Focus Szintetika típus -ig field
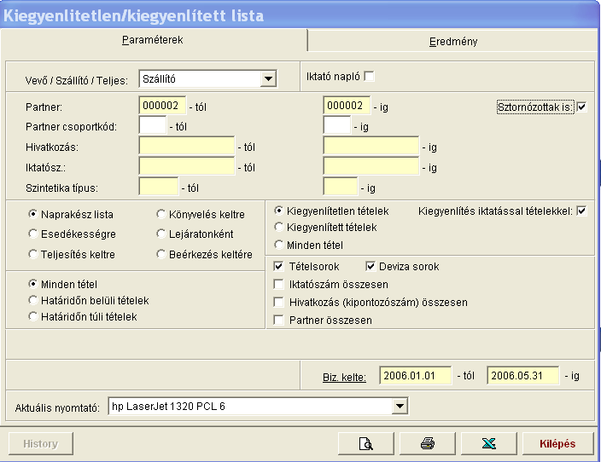Screen dimensions: 601x462 tap(341, 187)
